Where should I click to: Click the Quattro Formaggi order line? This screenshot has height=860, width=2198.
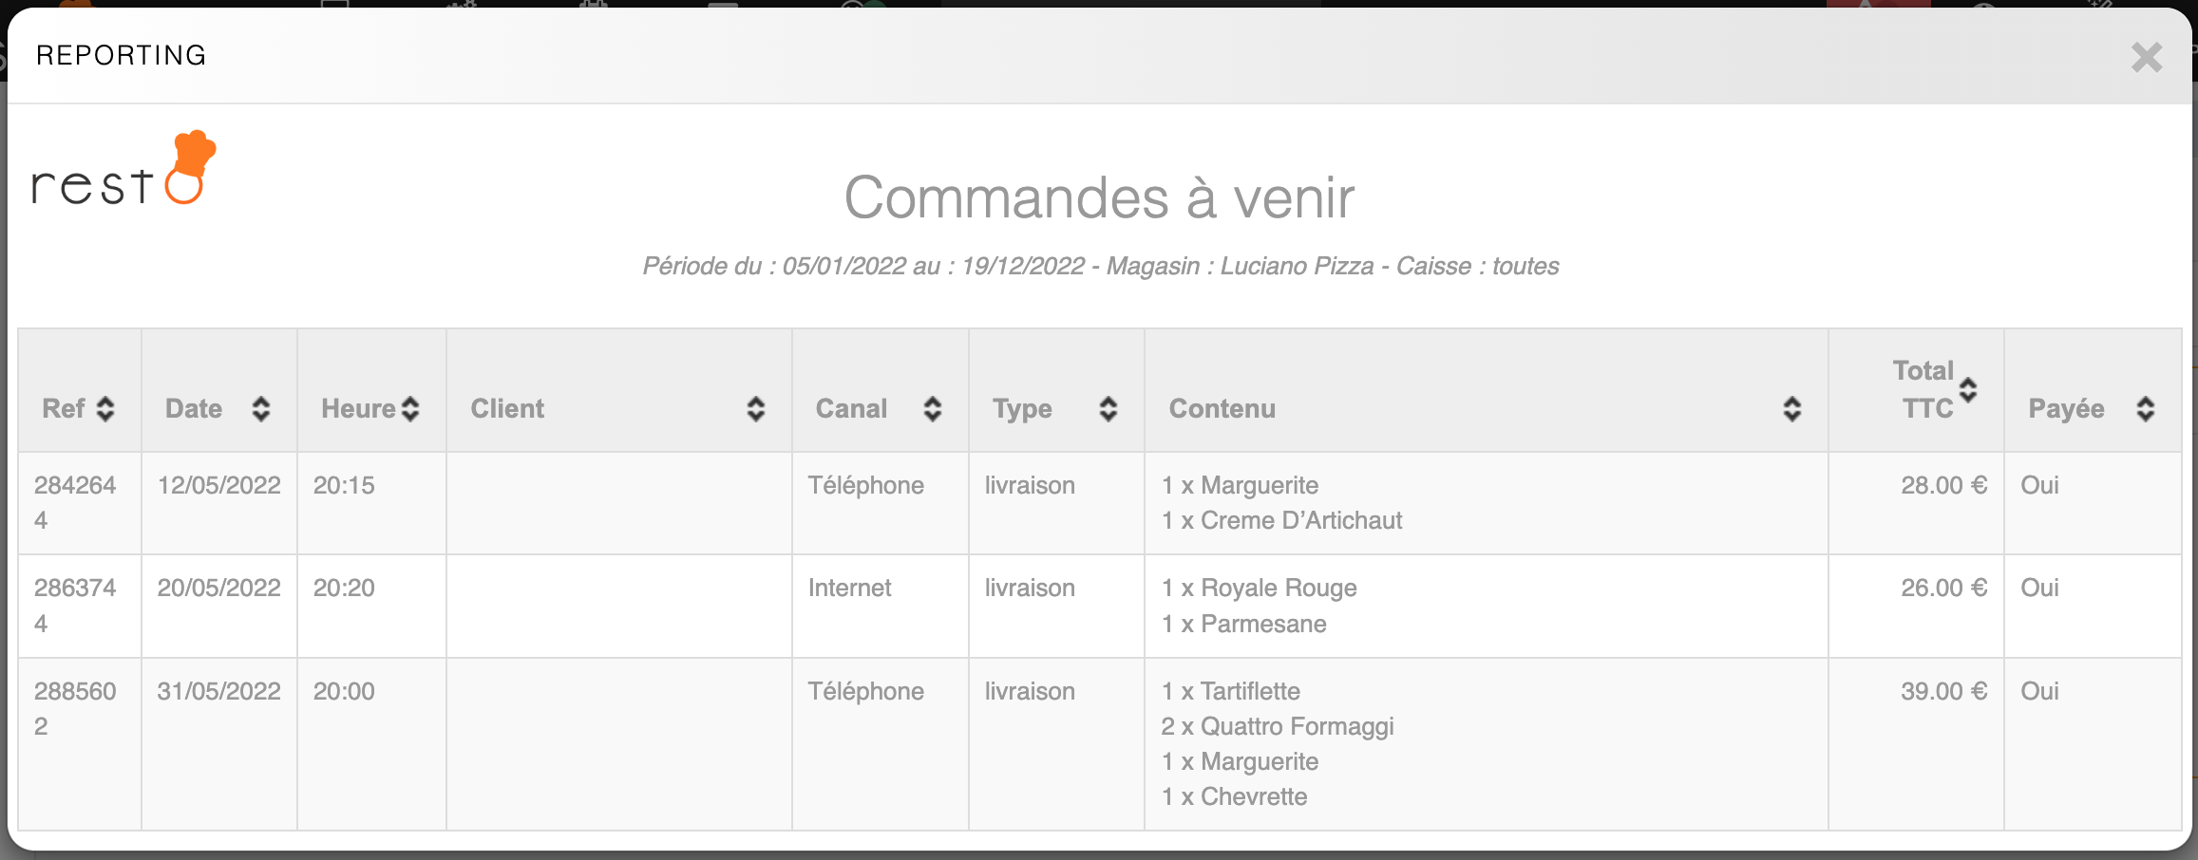[x=1278, y=727]
